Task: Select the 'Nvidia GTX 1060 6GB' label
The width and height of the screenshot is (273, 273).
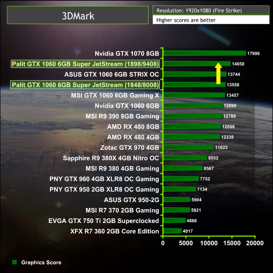Action: 127,106
